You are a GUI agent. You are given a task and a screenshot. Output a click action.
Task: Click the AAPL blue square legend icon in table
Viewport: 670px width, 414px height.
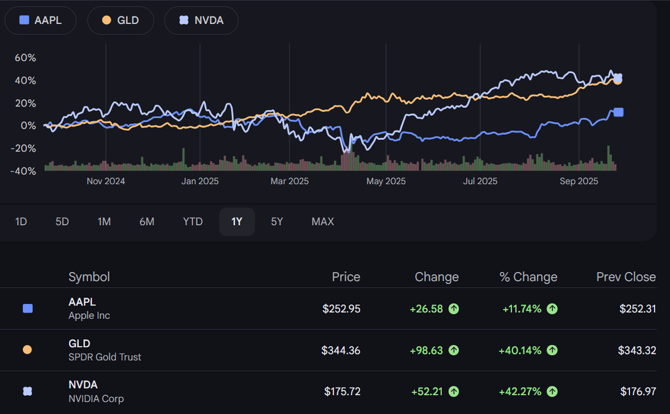(x=27, y=309)
